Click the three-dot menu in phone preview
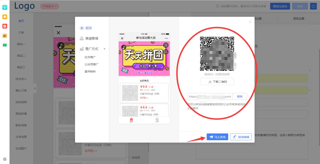320x164 pixels. pos(166,38)
